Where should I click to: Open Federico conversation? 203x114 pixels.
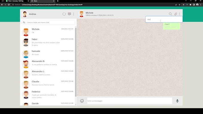(x=48, y=95)
